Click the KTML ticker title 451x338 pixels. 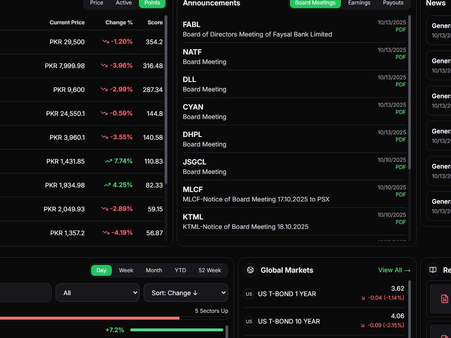pyautogui.click(x=193, y=217)
